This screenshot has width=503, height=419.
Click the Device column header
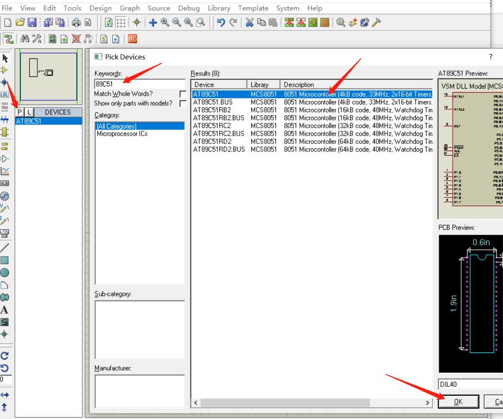point(219,85)
